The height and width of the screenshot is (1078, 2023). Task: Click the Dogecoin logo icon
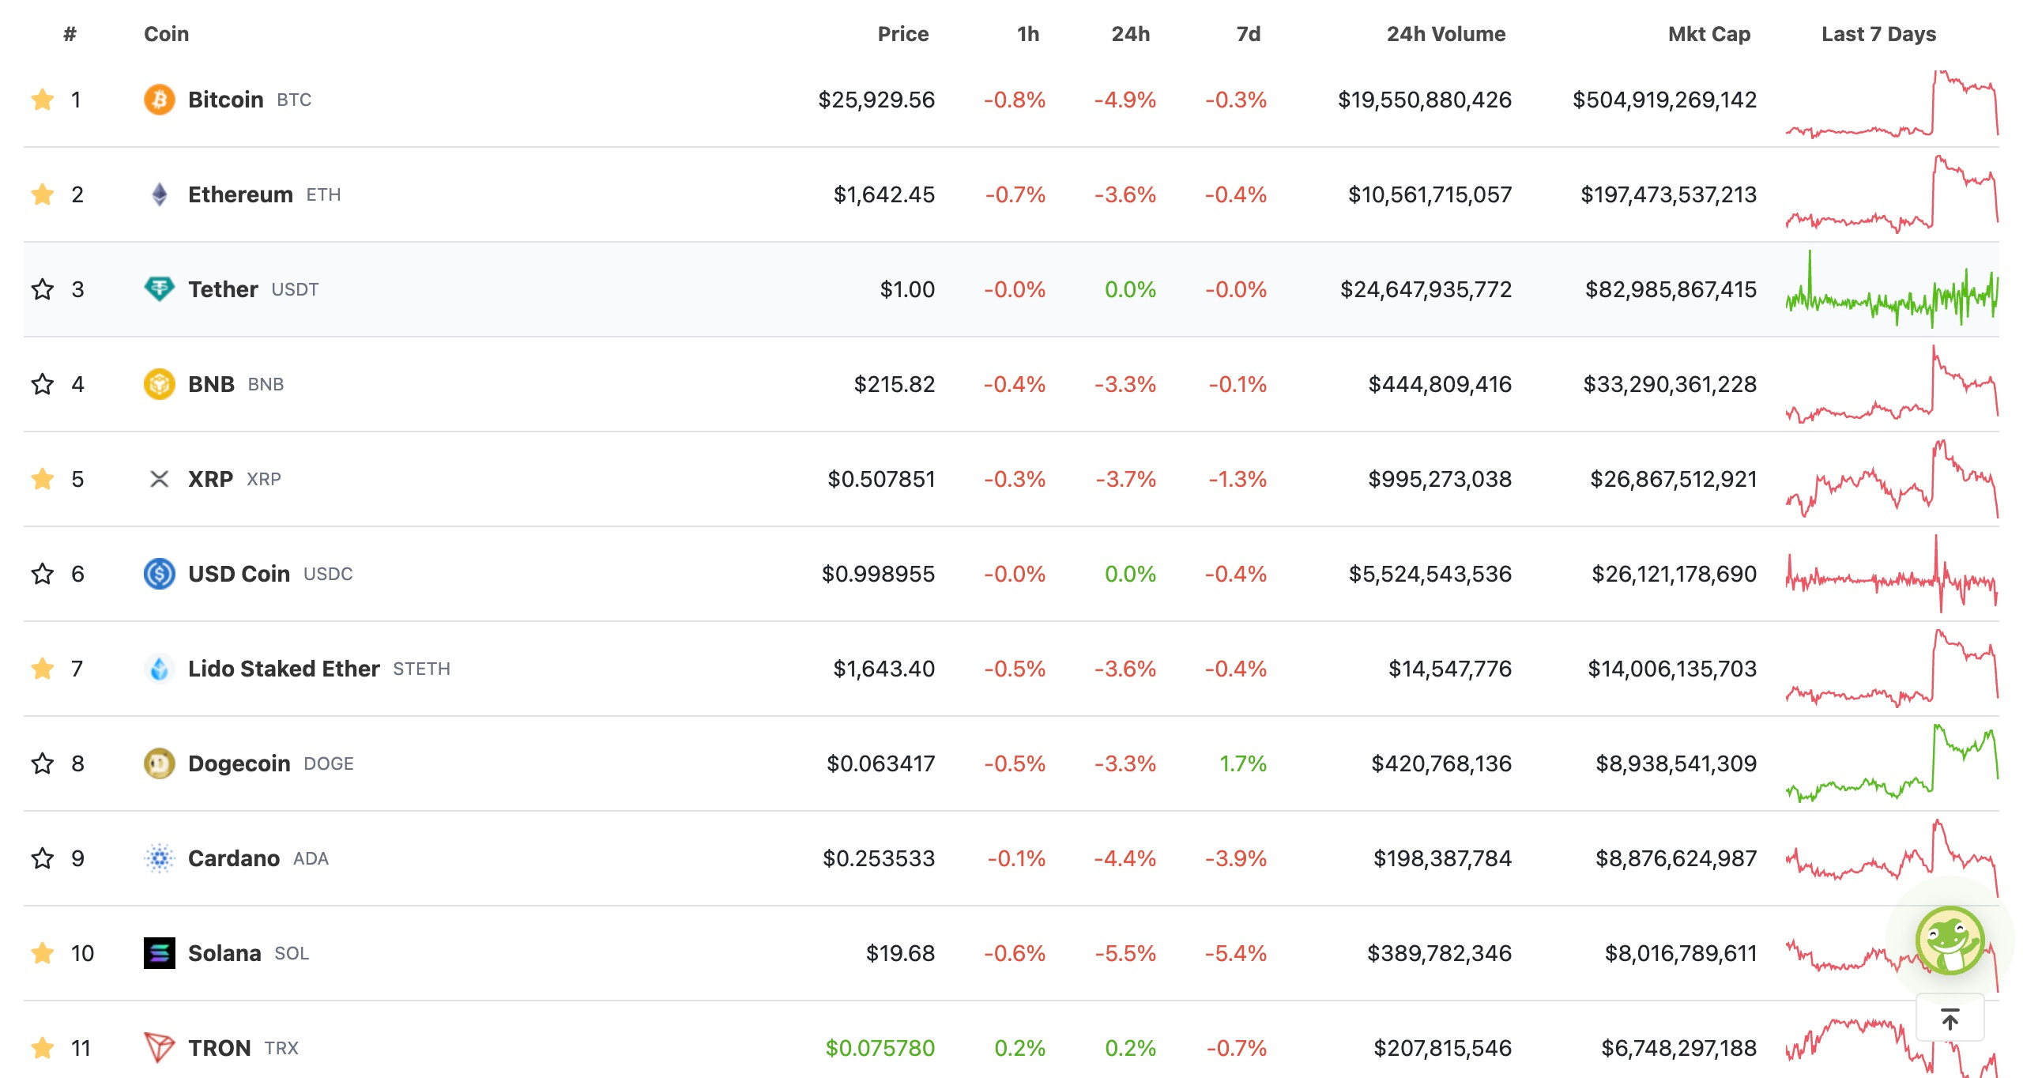160,763
